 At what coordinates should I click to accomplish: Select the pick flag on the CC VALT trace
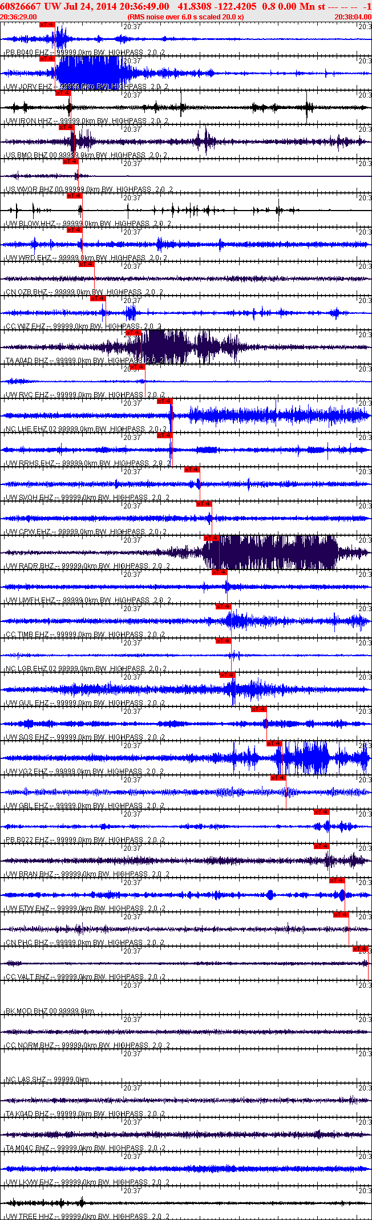(361, 949)
